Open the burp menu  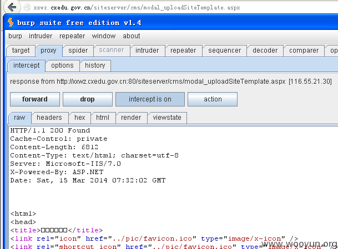coord(15,35)
